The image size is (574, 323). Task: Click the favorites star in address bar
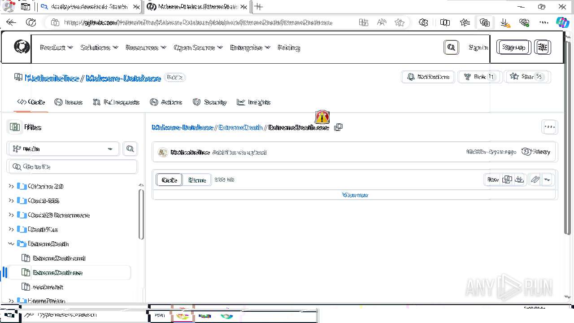click(x=399, y=22)
